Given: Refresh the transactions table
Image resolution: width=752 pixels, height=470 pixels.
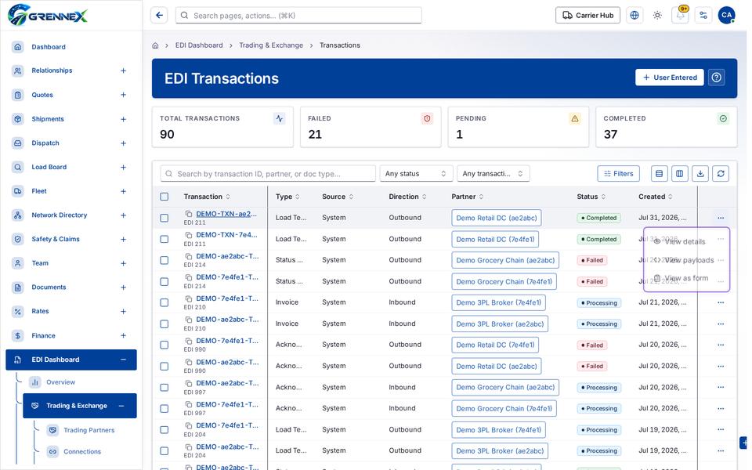Looking at the screenshot, I should (721, 174).
